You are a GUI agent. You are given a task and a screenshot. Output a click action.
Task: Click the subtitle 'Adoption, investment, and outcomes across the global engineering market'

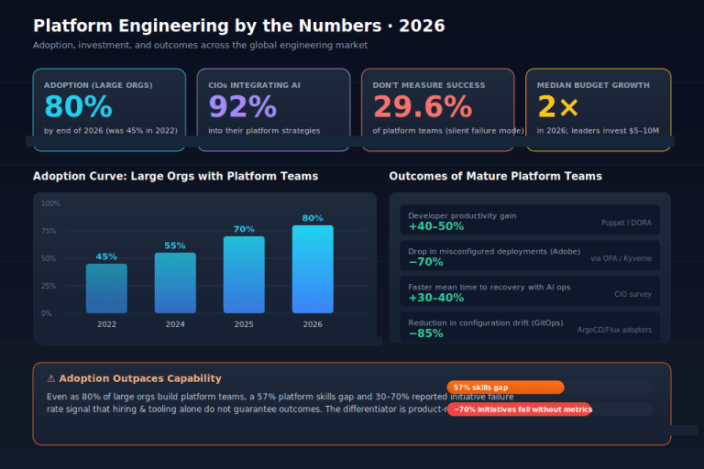(200, 45)
